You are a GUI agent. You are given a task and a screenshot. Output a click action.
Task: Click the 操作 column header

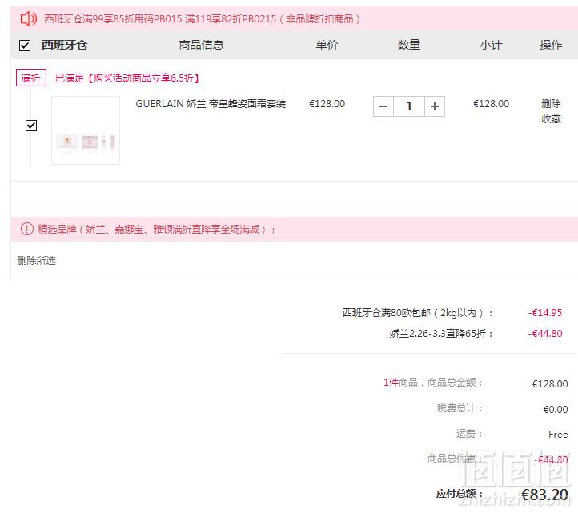[x=551, y=45]
